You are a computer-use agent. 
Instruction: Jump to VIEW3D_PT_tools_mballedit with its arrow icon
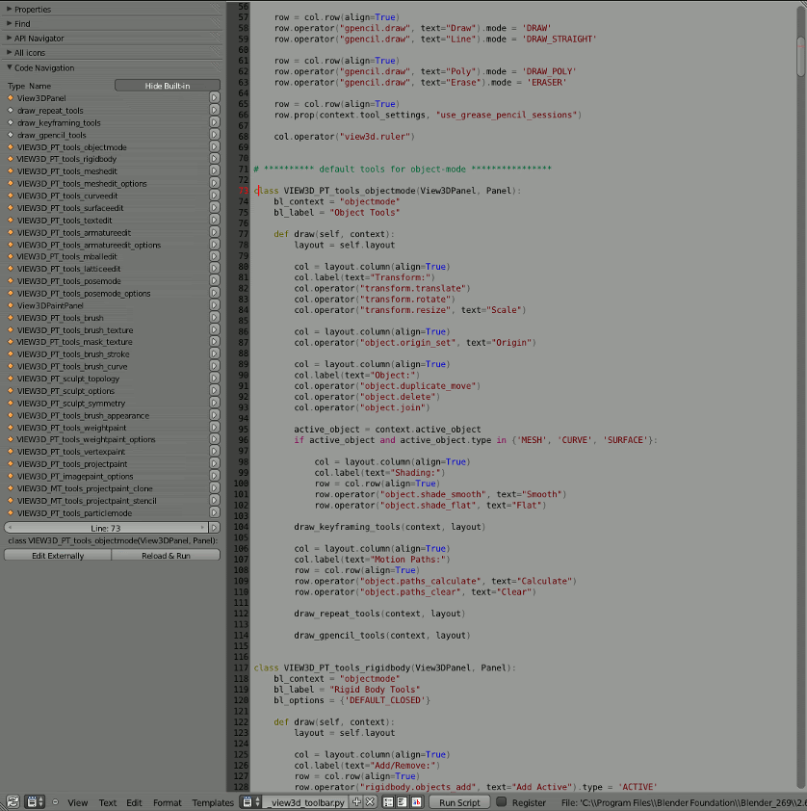[215, 256]
